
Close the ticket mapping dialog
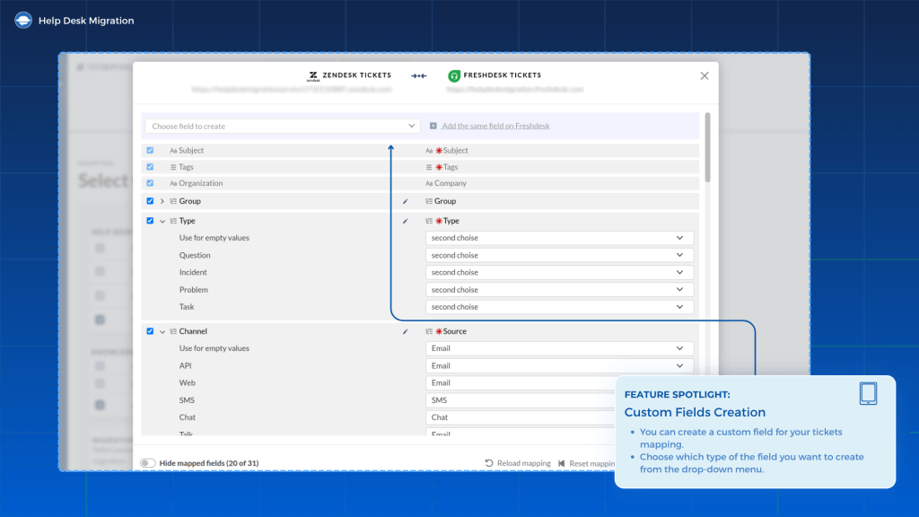(705, 75)
